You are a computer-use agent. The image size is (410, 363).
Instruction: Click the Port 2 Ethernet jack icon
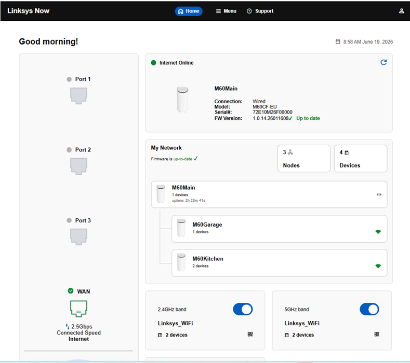pyautogui.click(x=78, y=166)
